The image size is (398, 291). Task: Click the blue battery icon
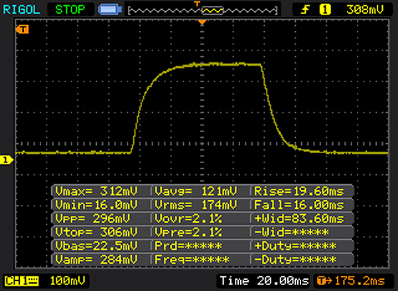pyautogui.click(x=110, y=10)
